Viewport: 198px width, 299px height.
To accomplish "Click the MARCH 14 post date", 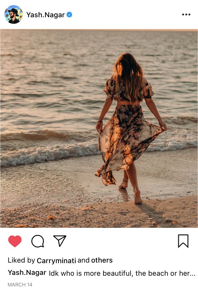I will click(x=20, y=285).
